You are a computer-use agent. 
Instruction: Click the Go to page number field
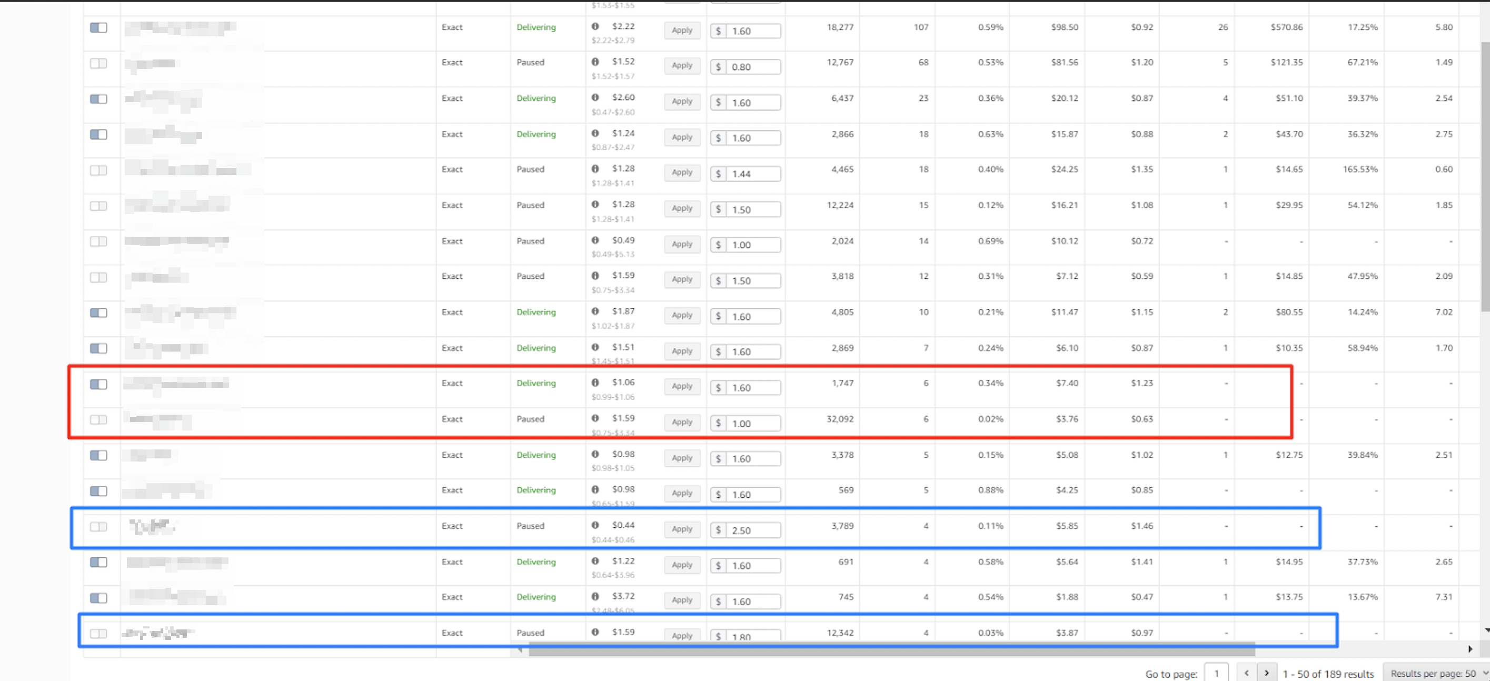tap(1216, 673)
